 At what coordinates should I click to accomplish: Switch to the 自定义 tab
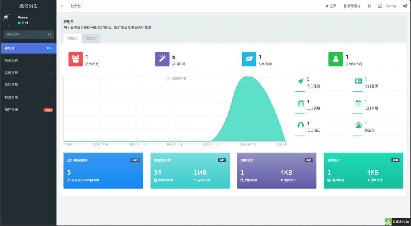[91, 39]
